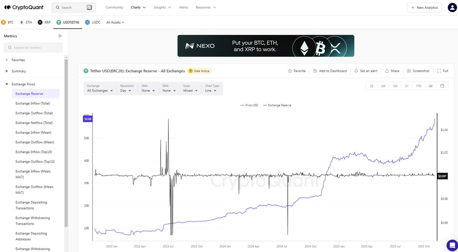Viewport: 458px width, 252px height.
Task: Open the Insights menu
Action: 163,7
